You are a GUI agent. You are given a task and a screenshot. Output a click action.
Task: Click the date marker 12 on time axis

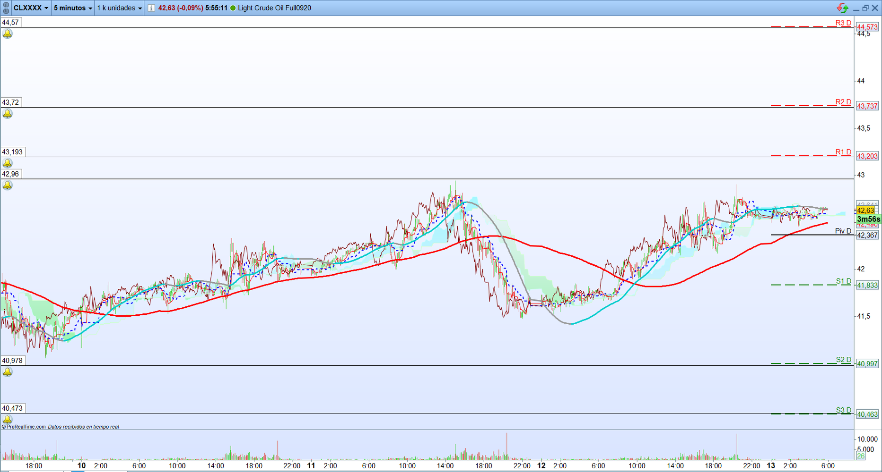click(541, 466)
